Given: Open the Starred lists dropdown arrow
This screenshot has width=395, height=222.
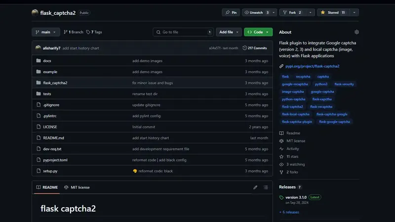Looking at the screenshot, I should (354, 12).
